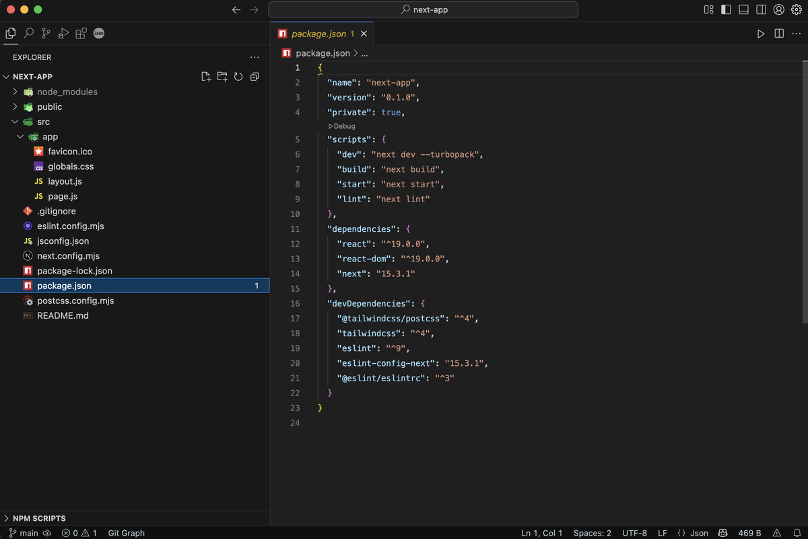Open the editor more actions ellipsis

pos(797,34)
